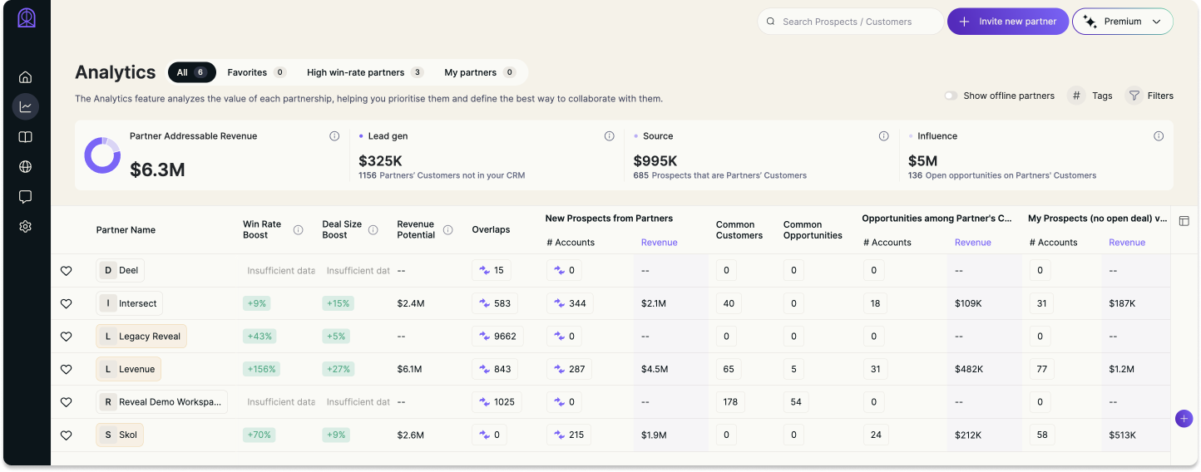Open the globe icon in sidebar

pyautogui.click(x=26, y=167)
